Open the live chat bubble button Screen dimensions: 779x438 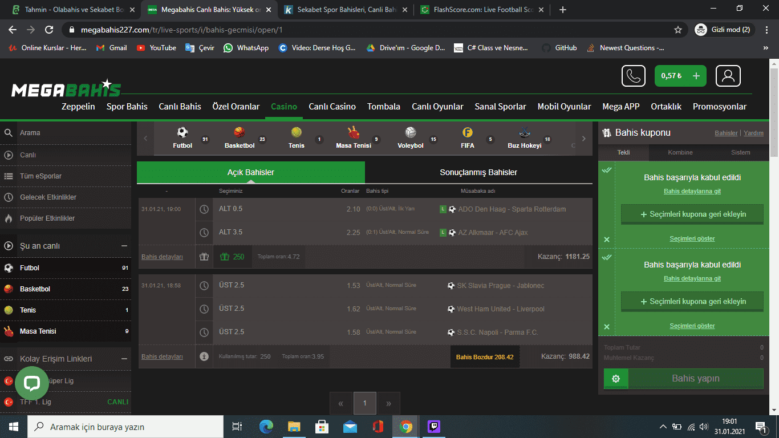[32, 383]
